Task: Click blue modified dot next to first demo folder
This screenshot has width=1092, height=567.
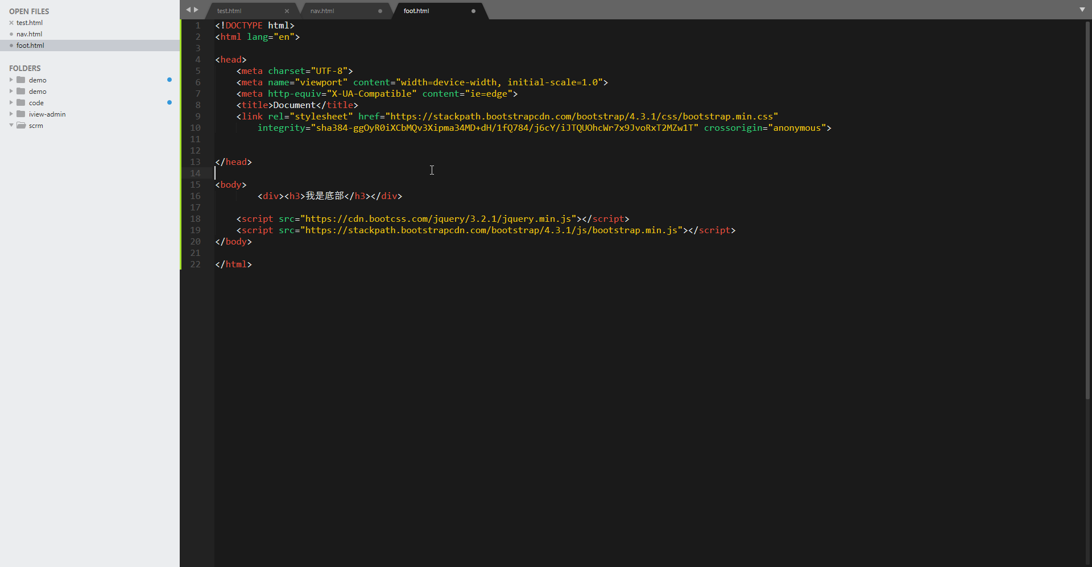Action: (169, 80)
